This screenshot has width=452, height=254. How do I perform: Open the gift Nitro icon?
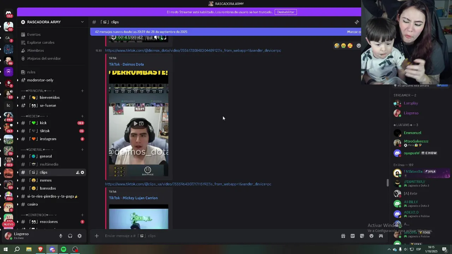(343, 236)
